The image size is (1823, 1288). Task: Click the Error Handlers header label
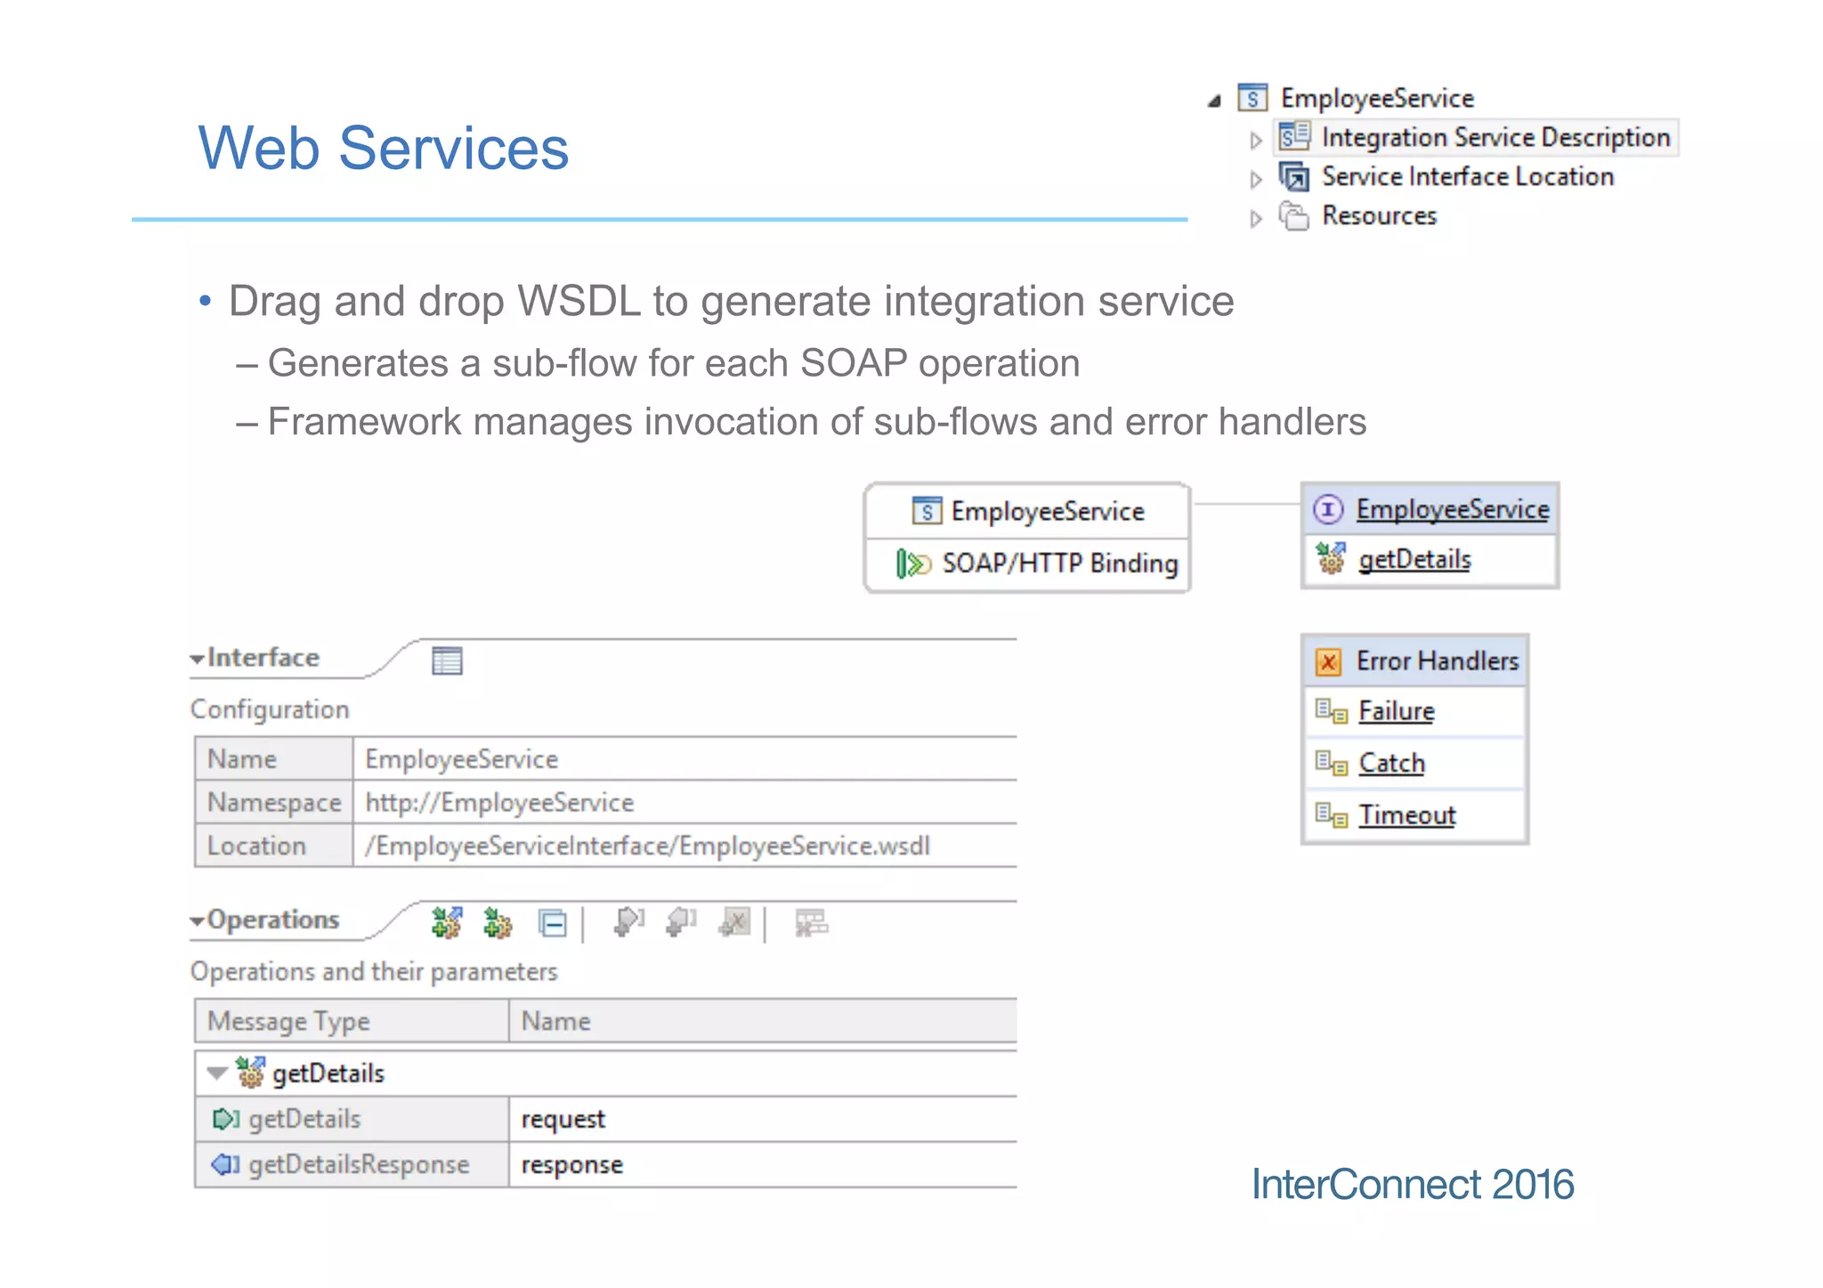point(1437,660)
